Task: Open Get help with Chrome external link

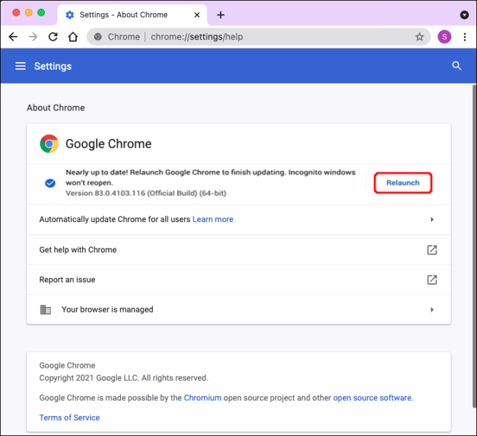Action: [x=432, y=250]
